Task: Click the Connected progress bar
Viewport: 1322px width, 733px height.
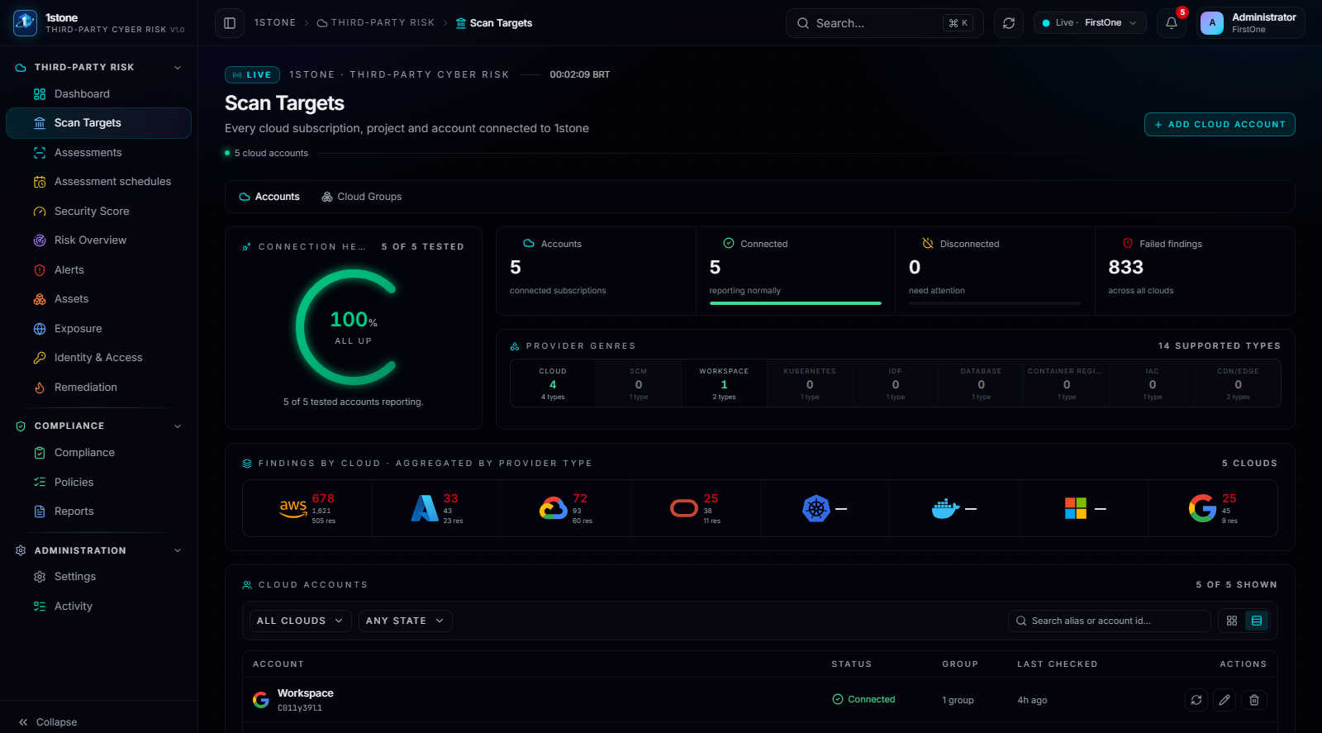Action: [x=796, y=303]
